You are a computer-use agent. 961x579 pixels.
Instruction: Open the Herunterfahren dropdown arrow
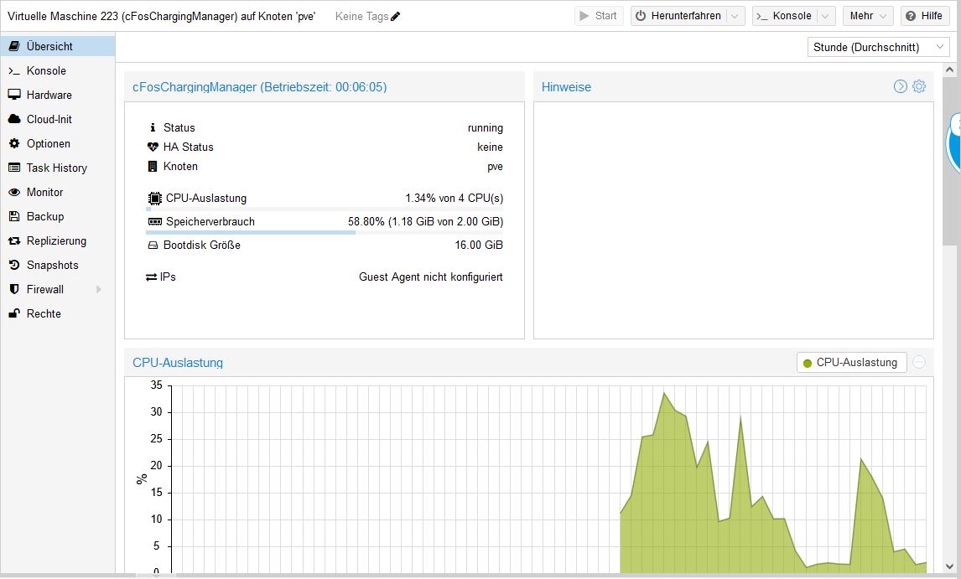(x=735, y=16)
